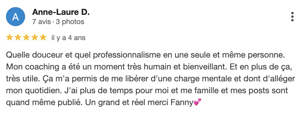Select the second gold rating star
299x114 pixels.
[18, 37]
